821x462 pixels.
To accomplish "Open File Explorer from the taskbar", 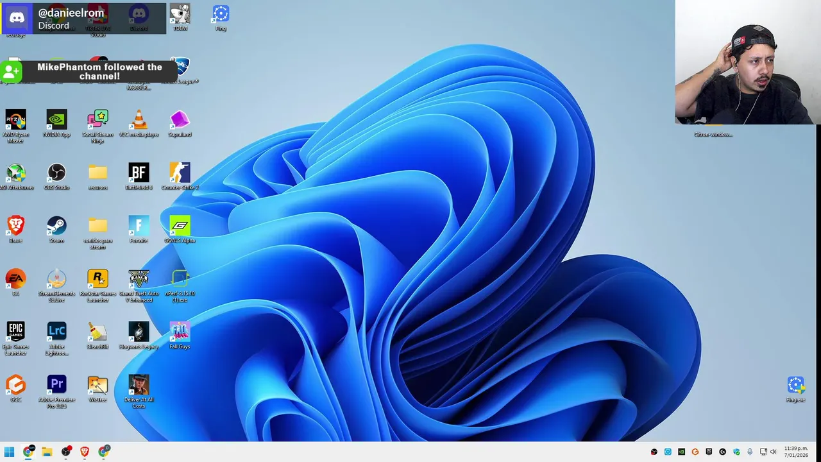I will click(47, 452).
